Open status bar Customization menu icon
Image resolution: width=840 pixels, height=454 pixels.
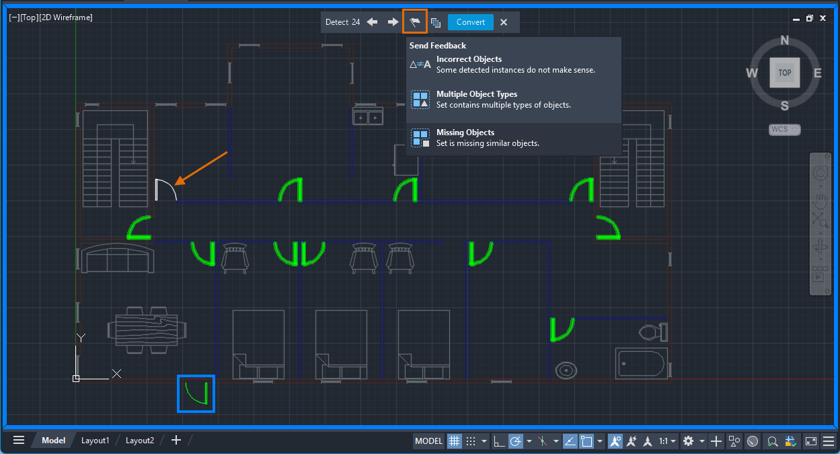pyautogui.click(x=829, y=441)
